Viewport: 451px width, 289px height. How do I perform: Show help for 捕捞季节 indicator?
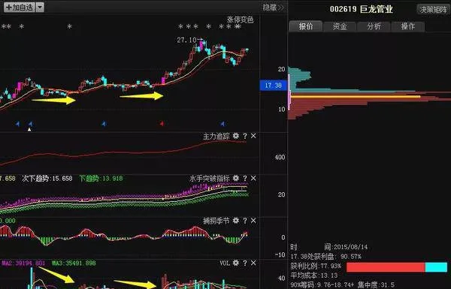point(245,221)
